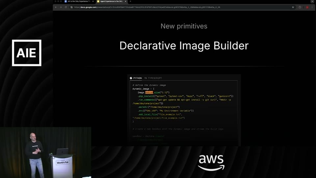Click the red circular icon in the toolbar
316x178 pixels.
pos(307,7)
